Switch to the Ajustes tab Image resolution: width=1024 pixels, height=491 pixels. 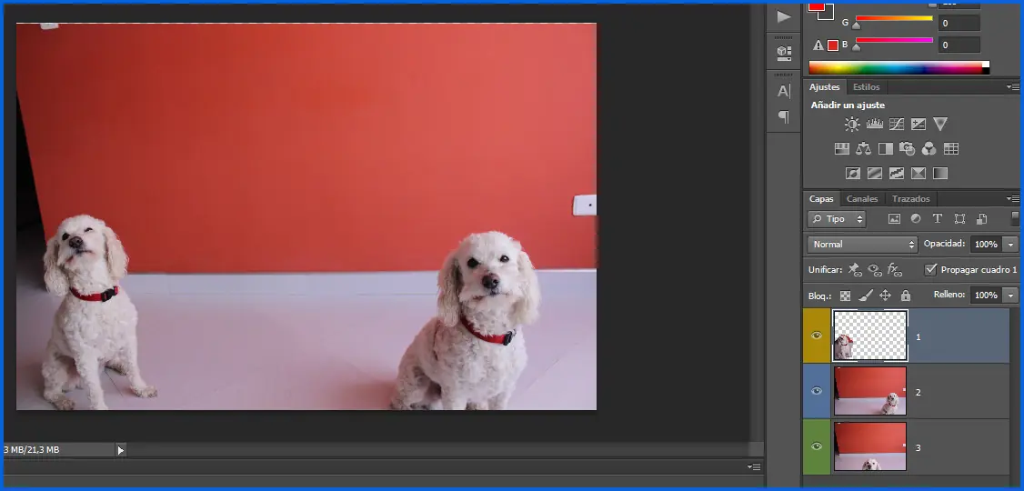824,87
